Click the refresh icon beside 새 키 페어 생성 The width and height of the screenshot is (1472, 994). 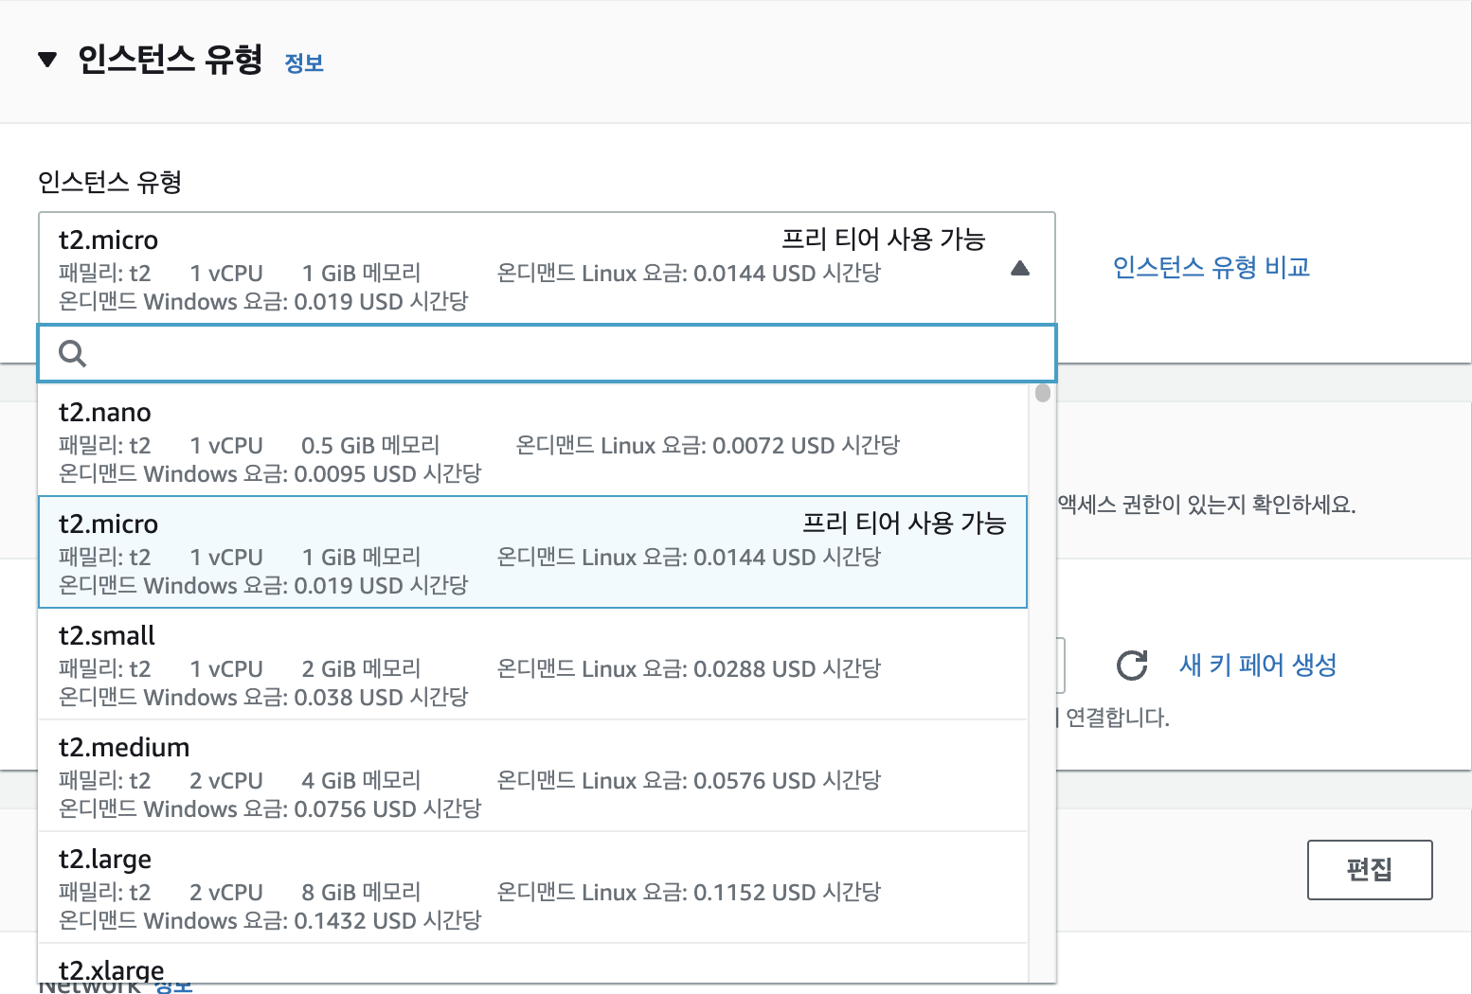click(x=1132, y=666)
